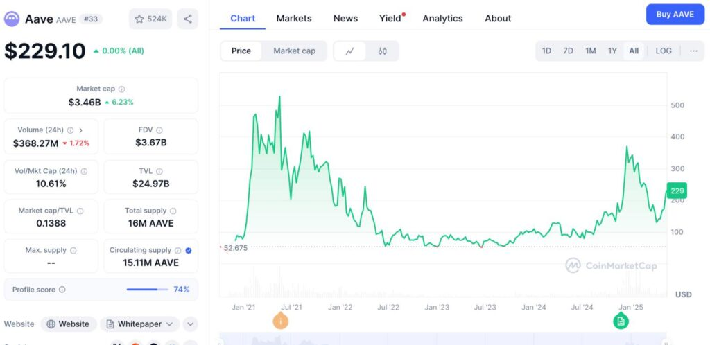Open the Website link button
This screenshot has height=345, width=710.
coord(69,324)
